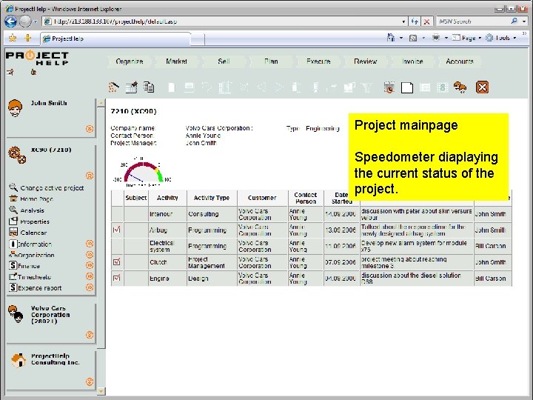
Task: Select the ProjectHelp browser tab
Action: tap(115, 39)
